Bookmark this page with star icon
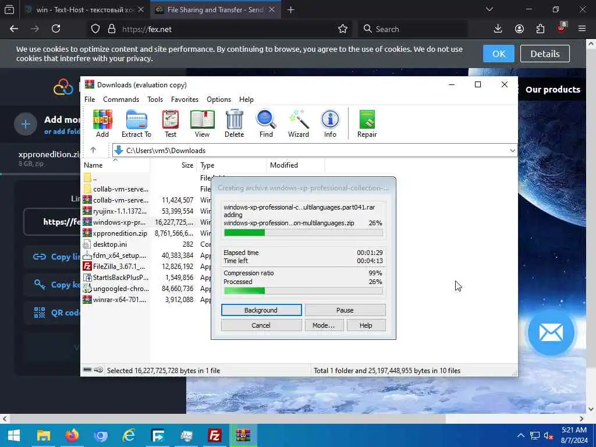596x447 pixels. point(343,29)
